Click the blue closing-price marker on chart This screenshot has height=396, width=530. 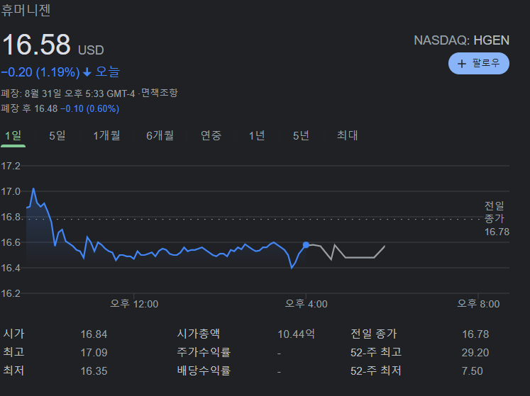coord(306,245)
